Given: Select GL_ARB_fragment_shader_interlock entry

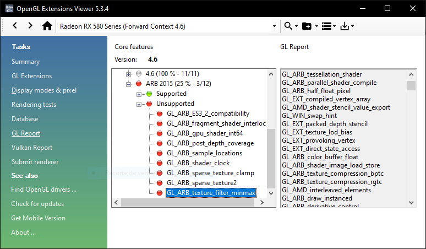Looking at the screenshot, I should click(x=216, y=123).
